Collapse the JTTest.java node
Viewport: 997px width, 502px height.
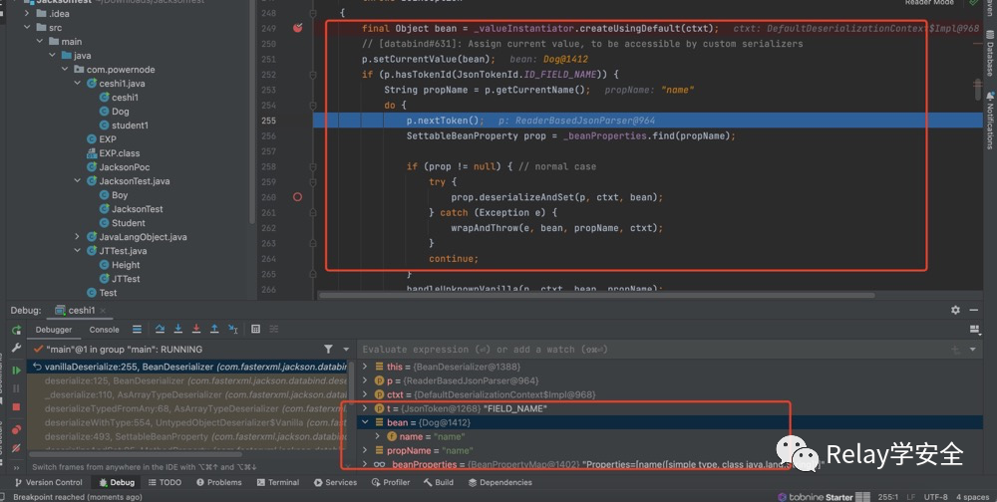point(78,251)
